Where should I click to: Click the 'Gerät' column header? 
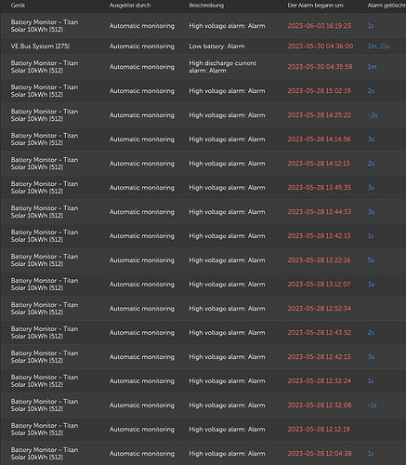(x=18, y=6)
